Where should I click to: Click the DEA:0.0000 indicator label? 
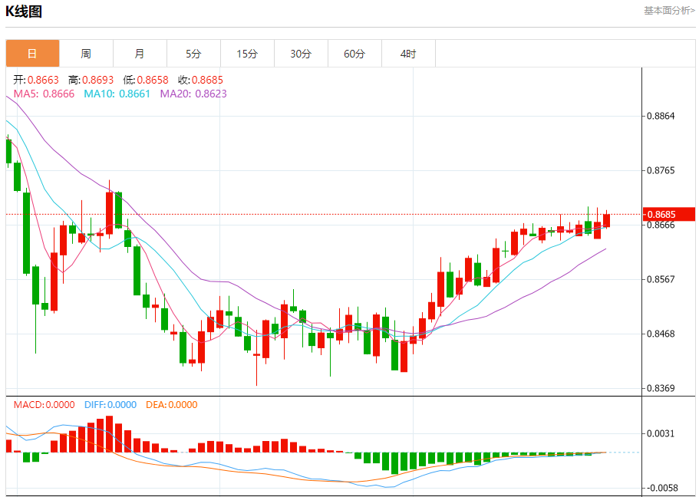(172, 405)
